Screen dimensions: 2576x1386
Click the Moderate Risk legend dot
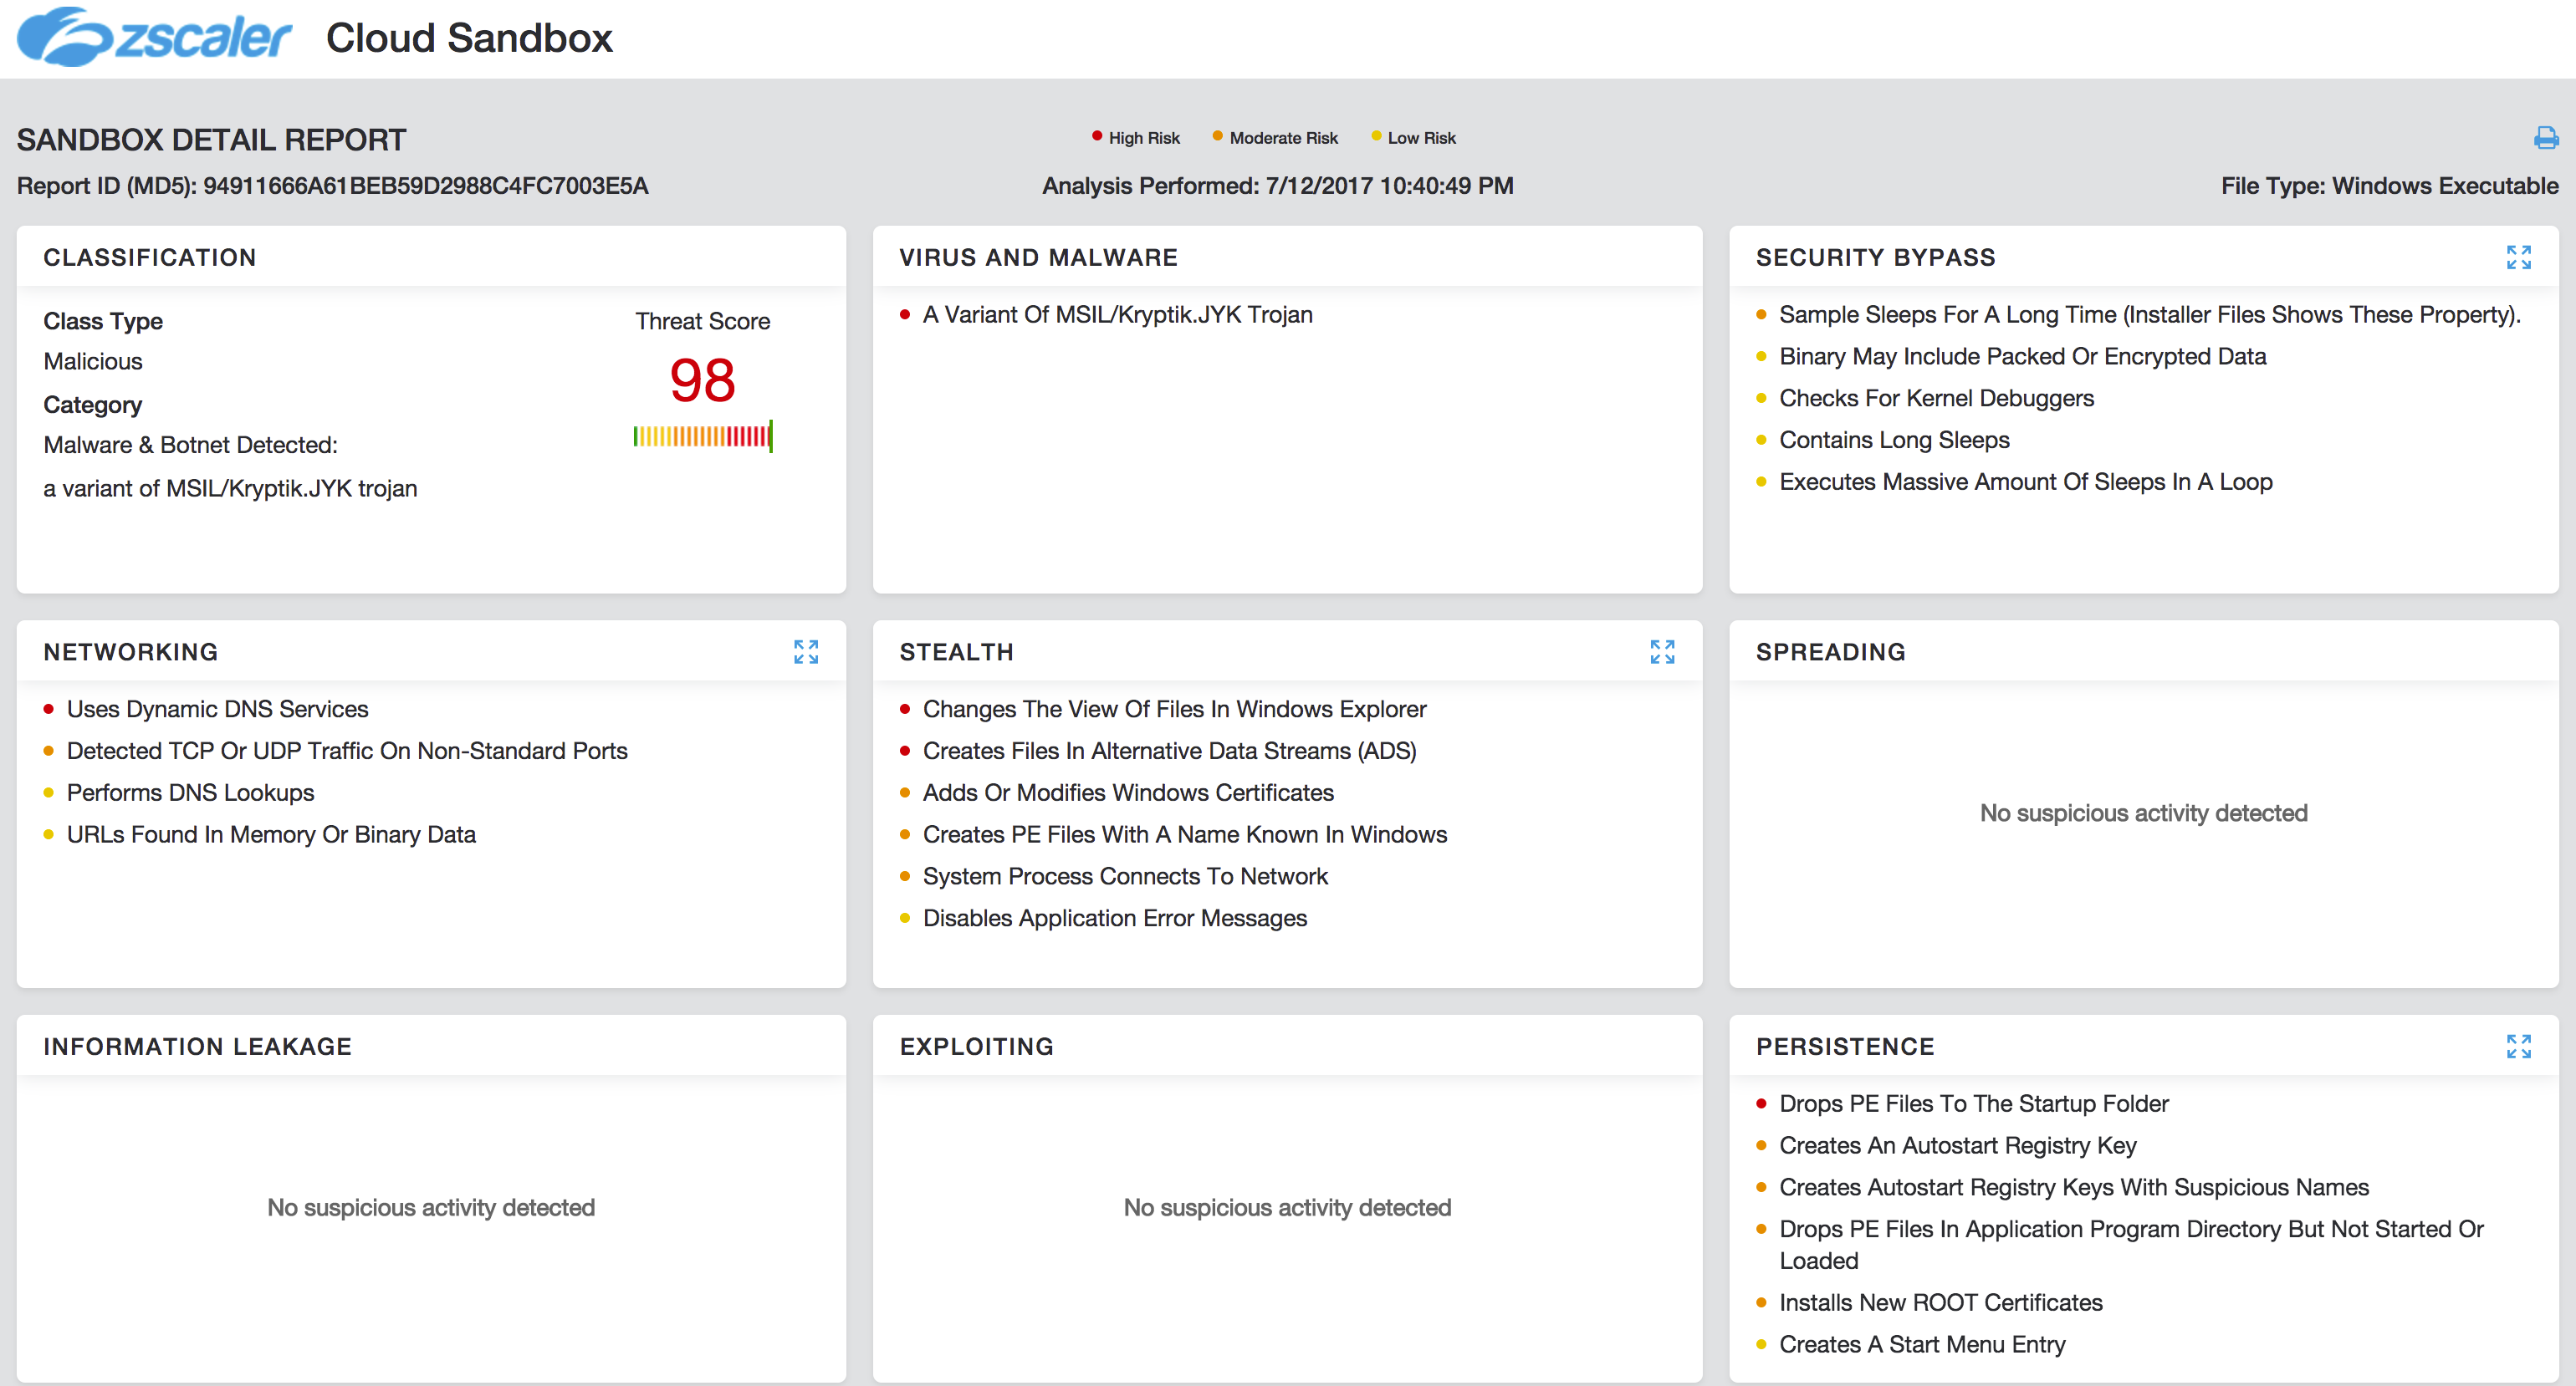1217,136
